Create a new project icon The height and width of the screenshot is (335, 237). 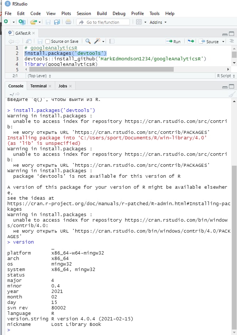(x=22, y=22)
